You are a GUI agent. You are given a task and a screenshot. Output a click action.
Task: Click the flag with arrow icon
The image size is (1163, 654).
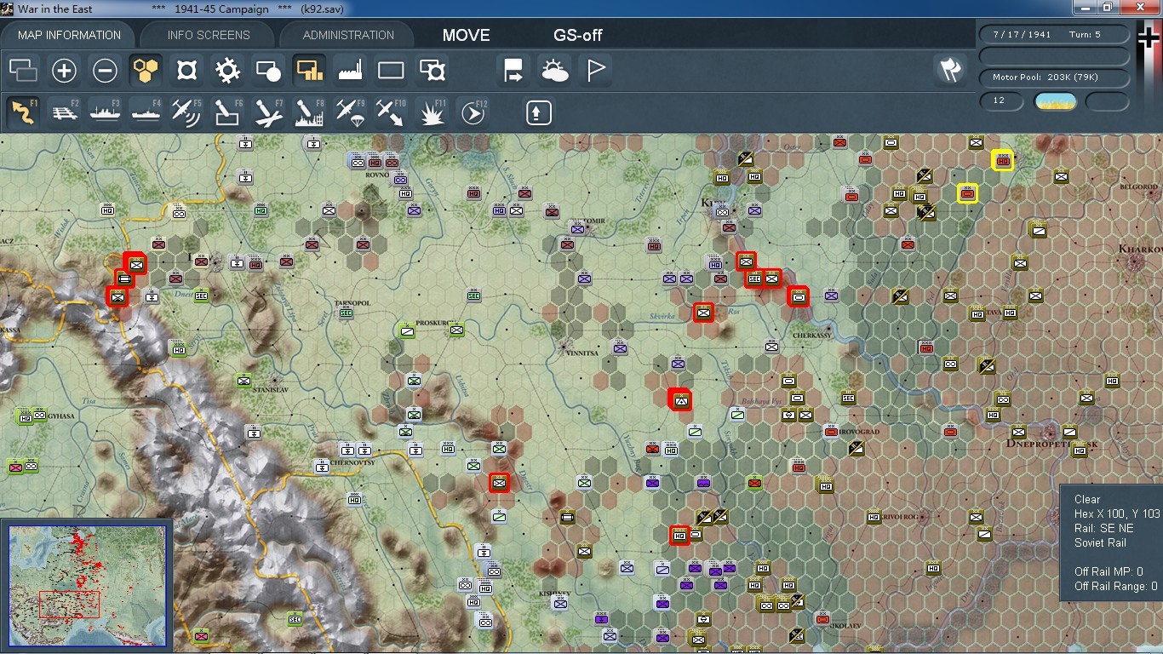point(514,71)
